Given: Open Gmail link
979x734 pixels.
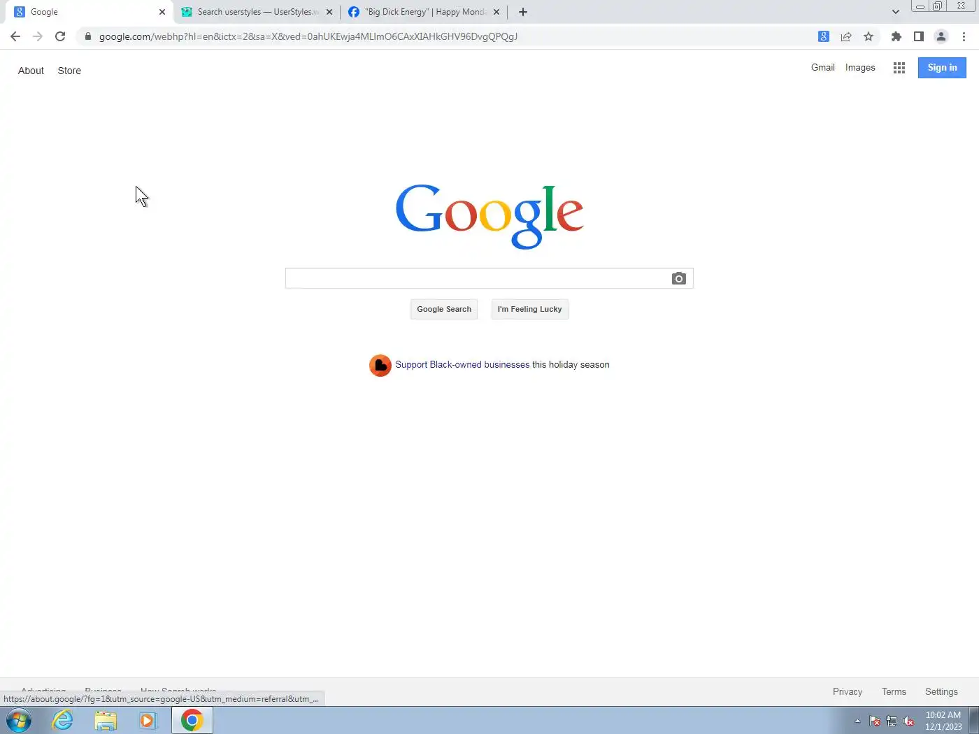Looking at the screenshot, I should pos(823,68).
